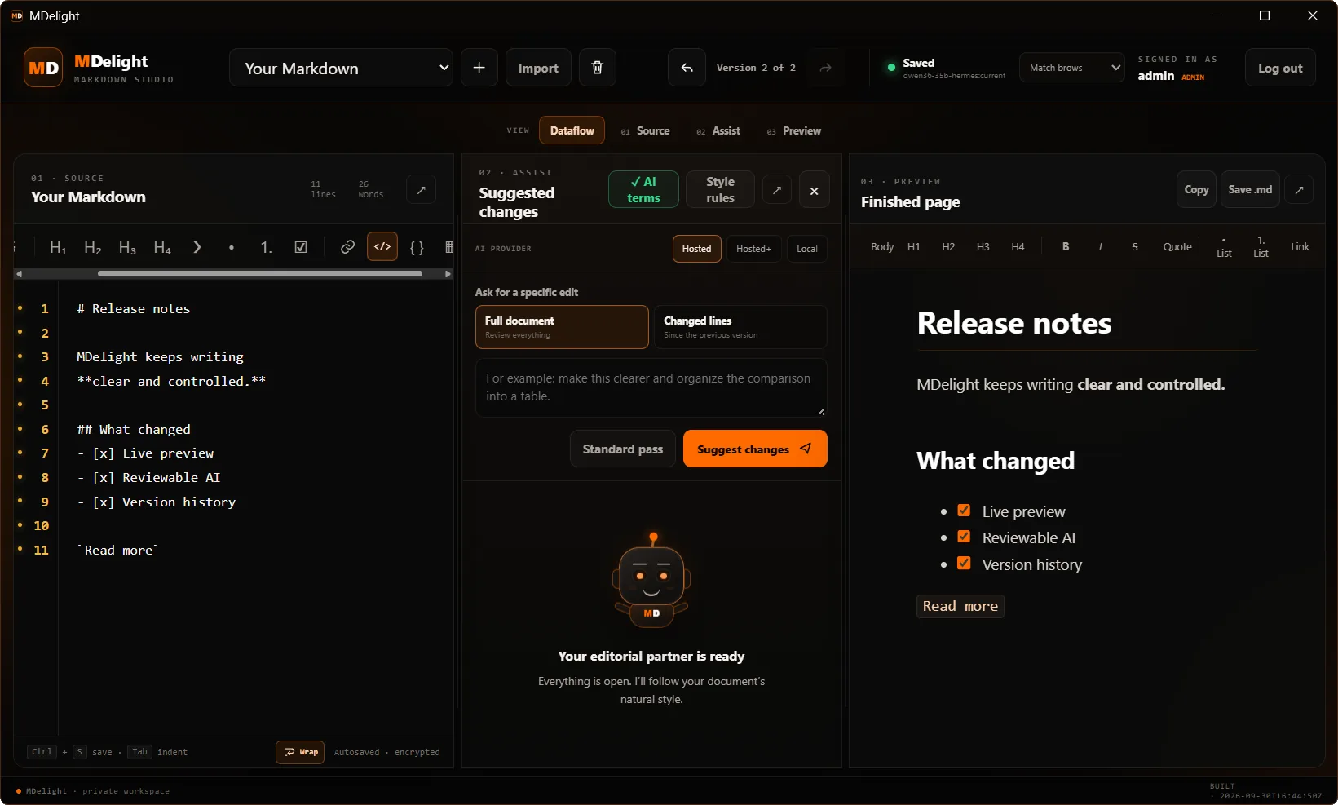The image size is (1338, 805).
Task: Click the specific edit text field
Action: 651,387
